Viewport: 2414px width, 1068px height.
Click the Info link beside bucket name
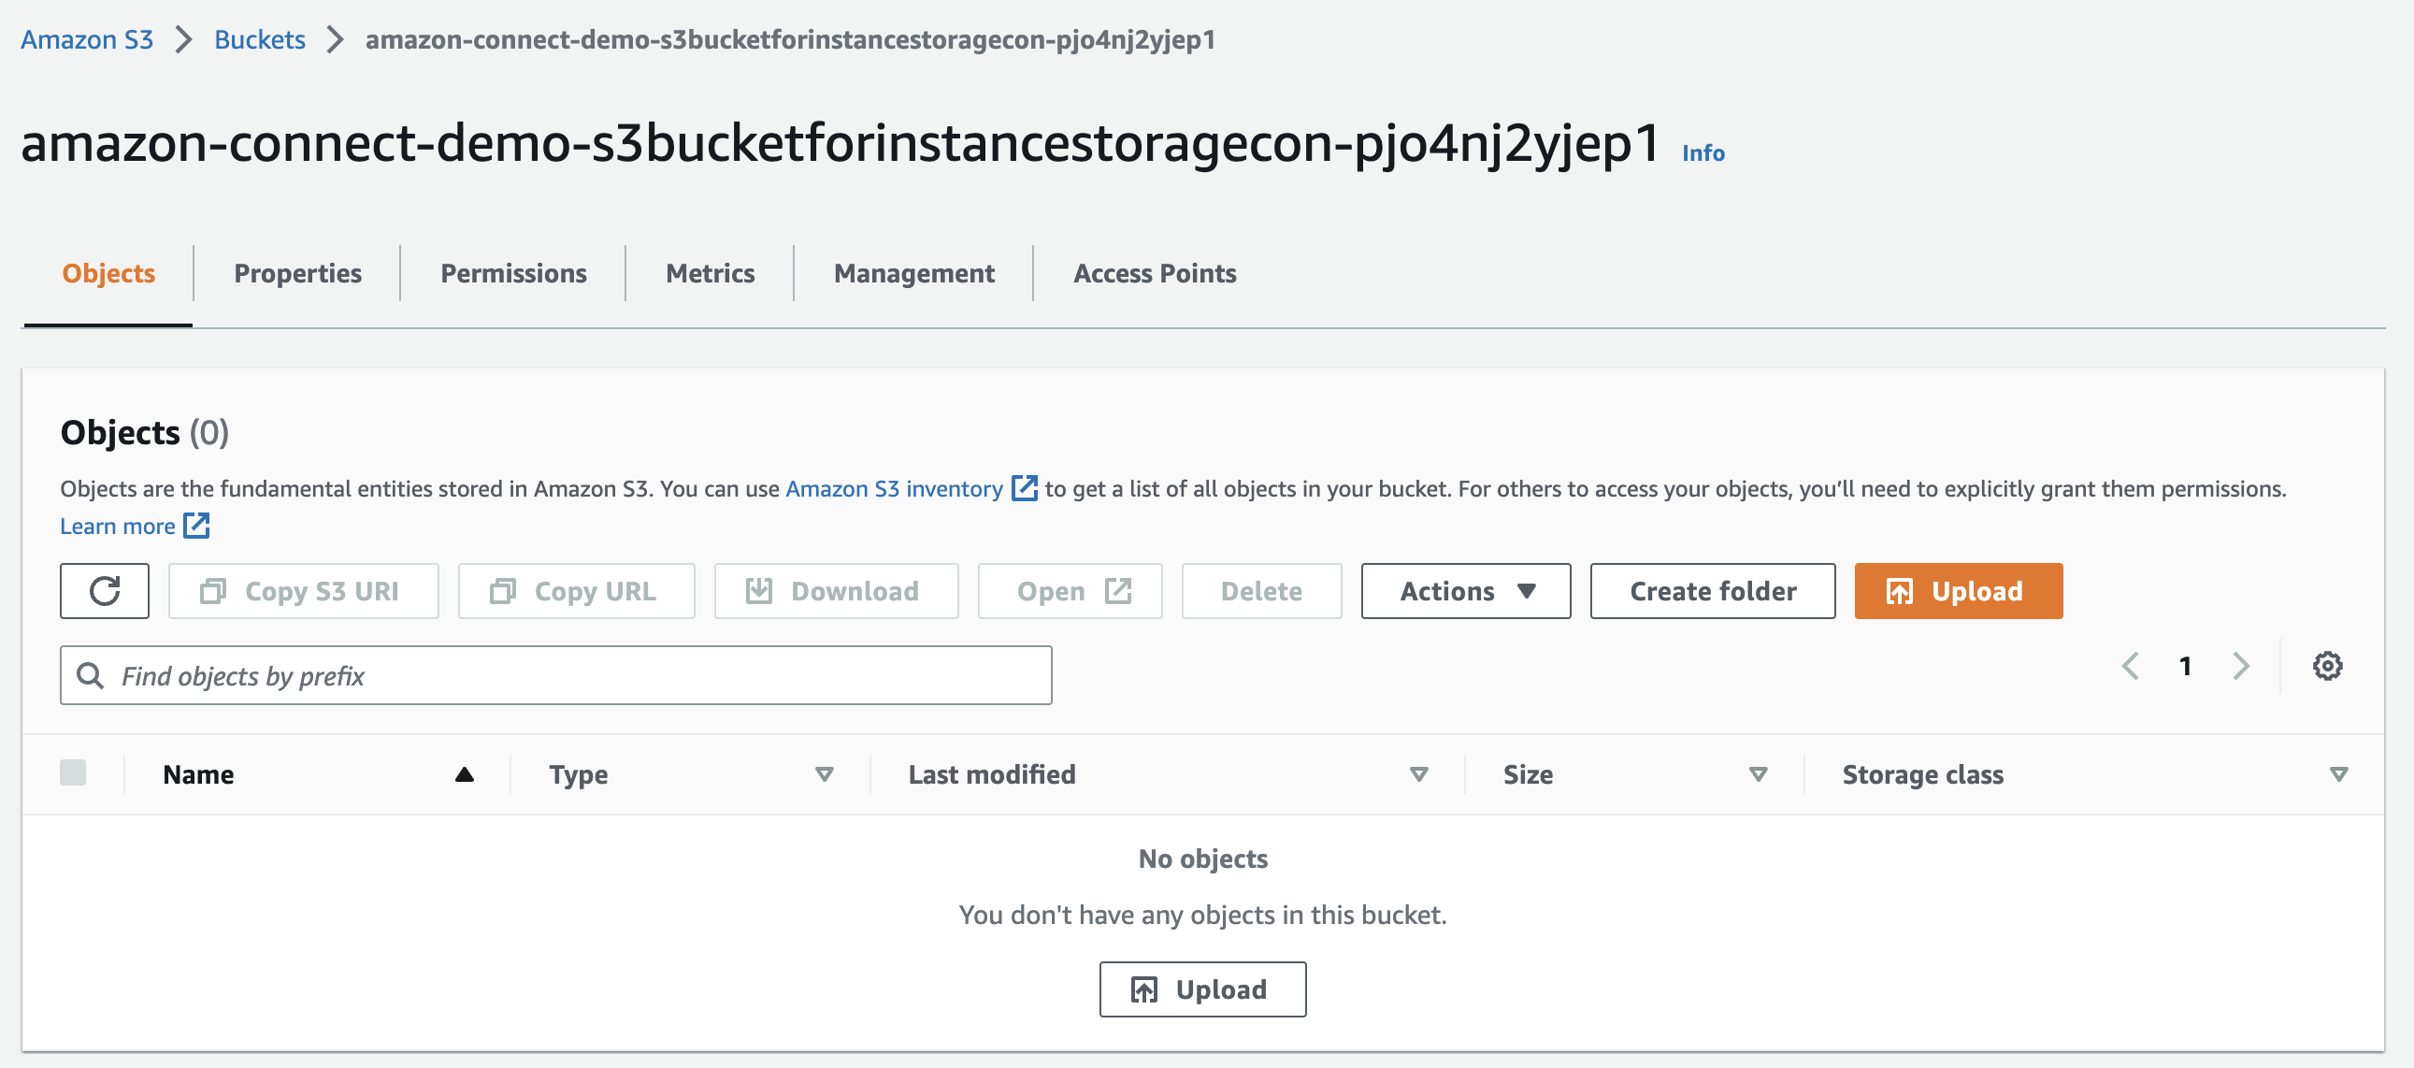1703,152
